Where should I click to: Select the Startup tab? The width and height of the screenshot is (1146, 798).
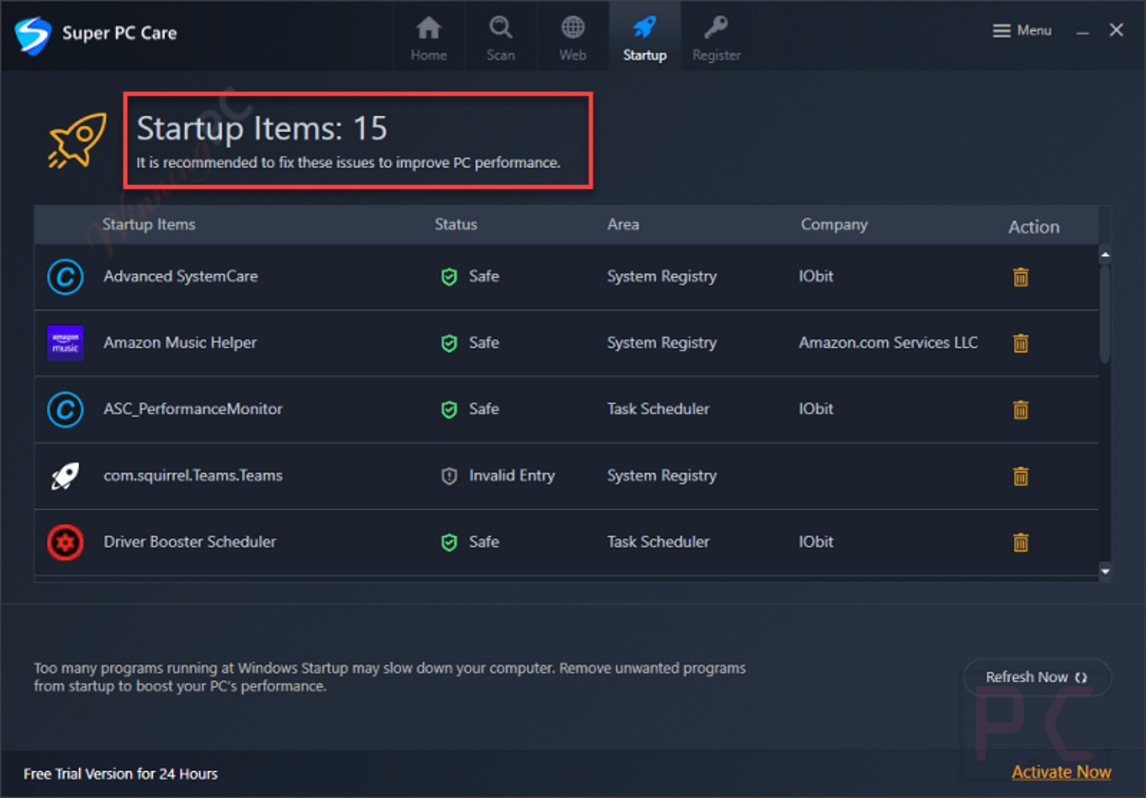(645, 37)
